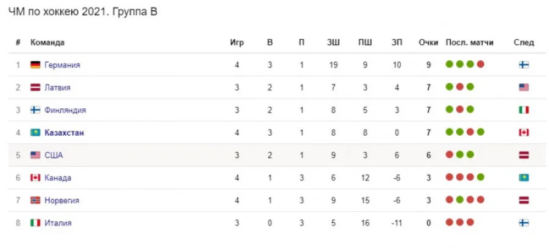Click Германия's last red match dot
The image size is (549, 249).
(481, 64)
